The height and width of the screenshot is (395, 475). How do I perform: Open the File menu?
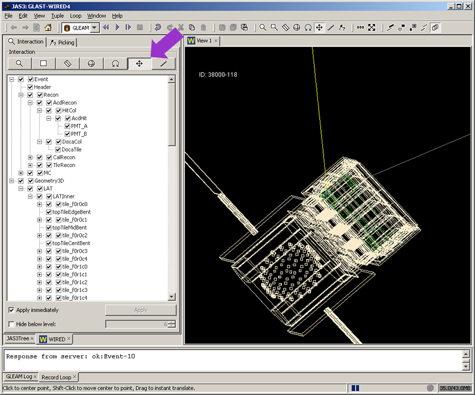(x=8, y=16)
